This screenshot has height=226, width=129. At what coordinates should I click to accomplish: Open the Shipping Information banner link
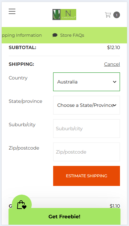click(22, 35)
